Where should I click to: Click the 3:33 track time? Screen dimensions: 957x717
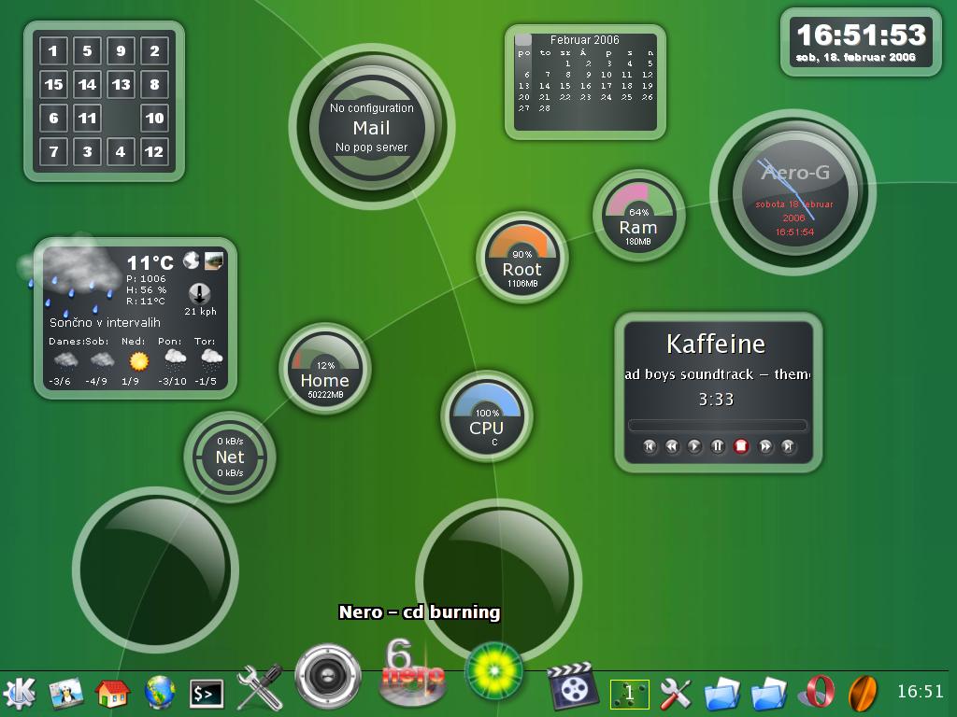click(x=716, y=400)
